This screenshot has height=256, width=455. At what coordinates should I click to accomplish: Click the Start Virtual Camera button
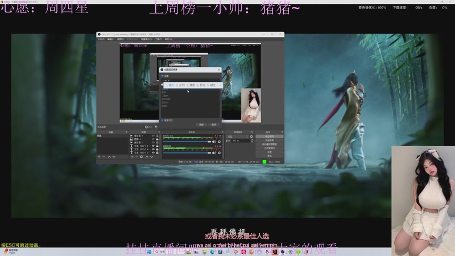[x=270, y=144]
